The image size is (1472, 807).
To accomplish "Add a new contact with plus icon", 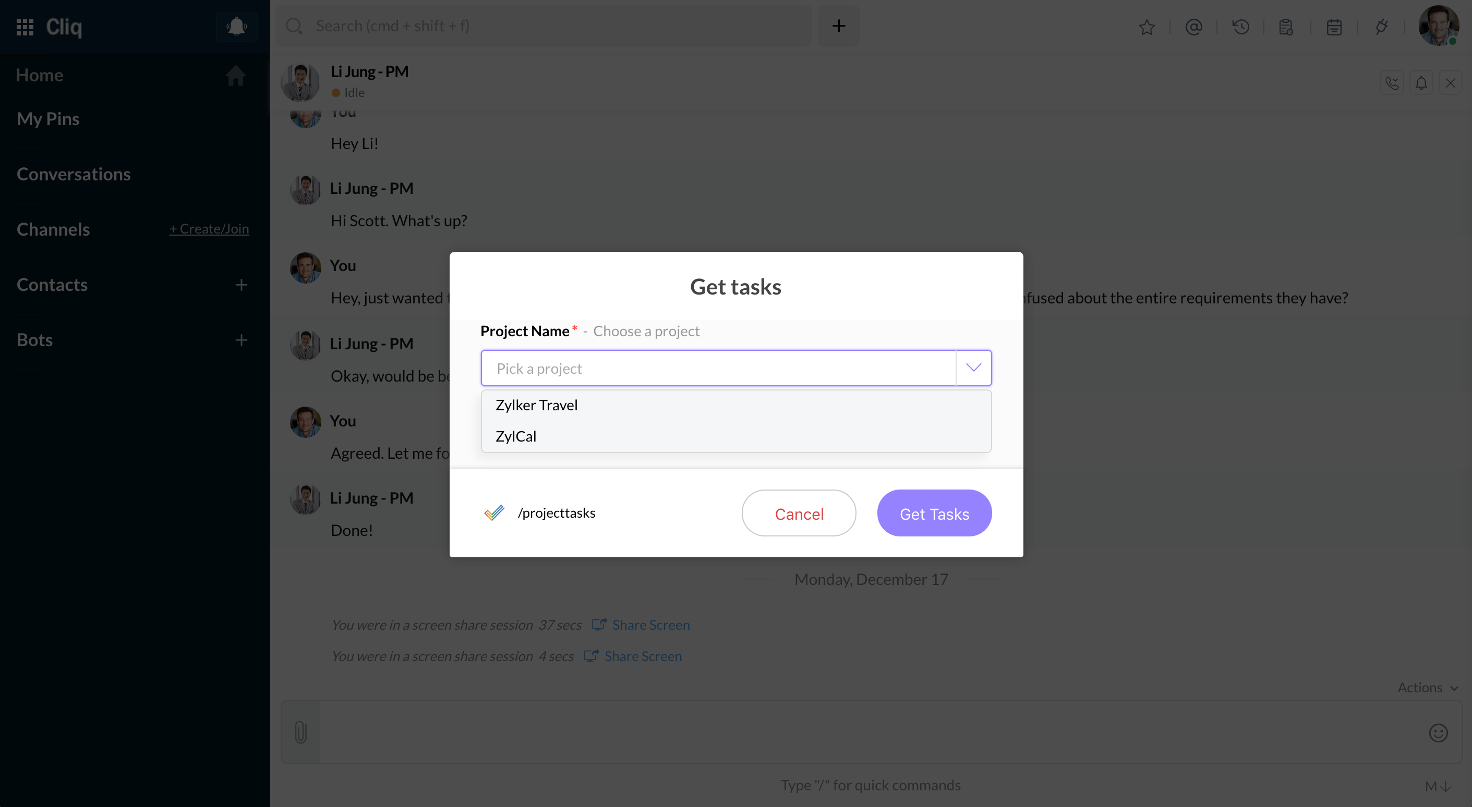I will (x=241, y=285).
